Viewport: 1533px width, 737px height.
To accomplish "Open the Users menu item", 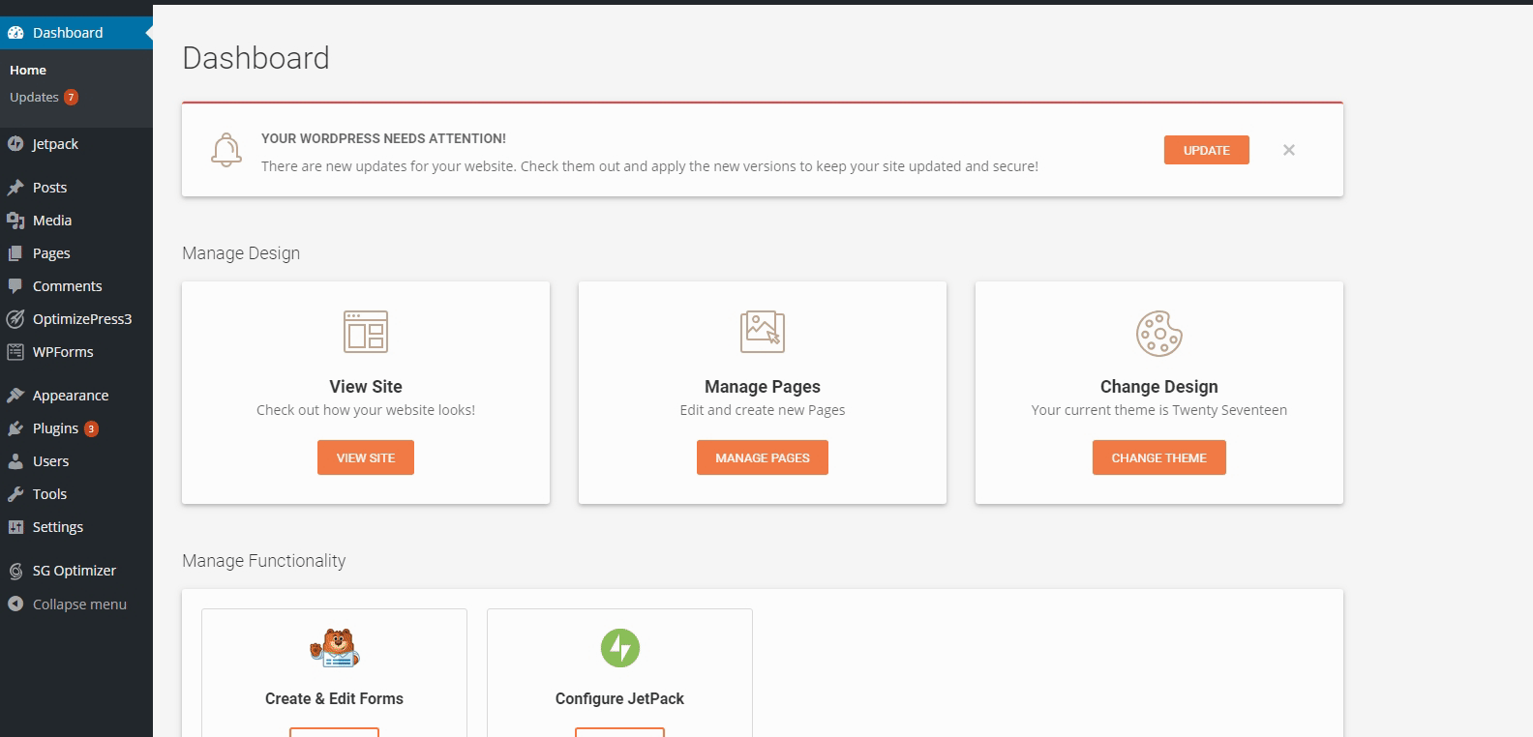I will [x=76, y=461].
